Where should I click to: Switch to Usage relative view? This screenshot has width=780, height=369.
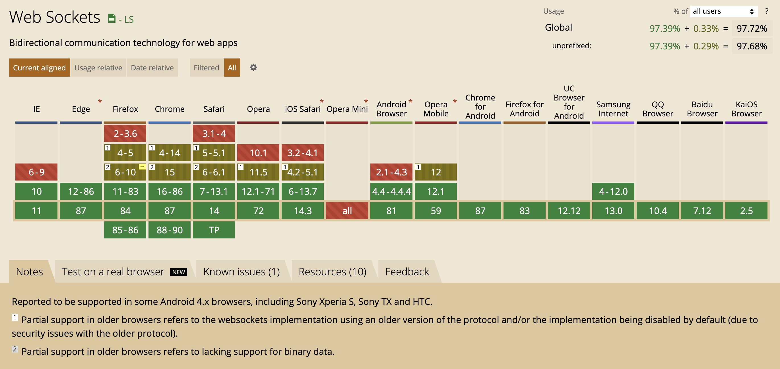coord(98,68)
